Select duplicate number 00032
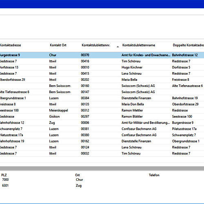 point(85,153)
